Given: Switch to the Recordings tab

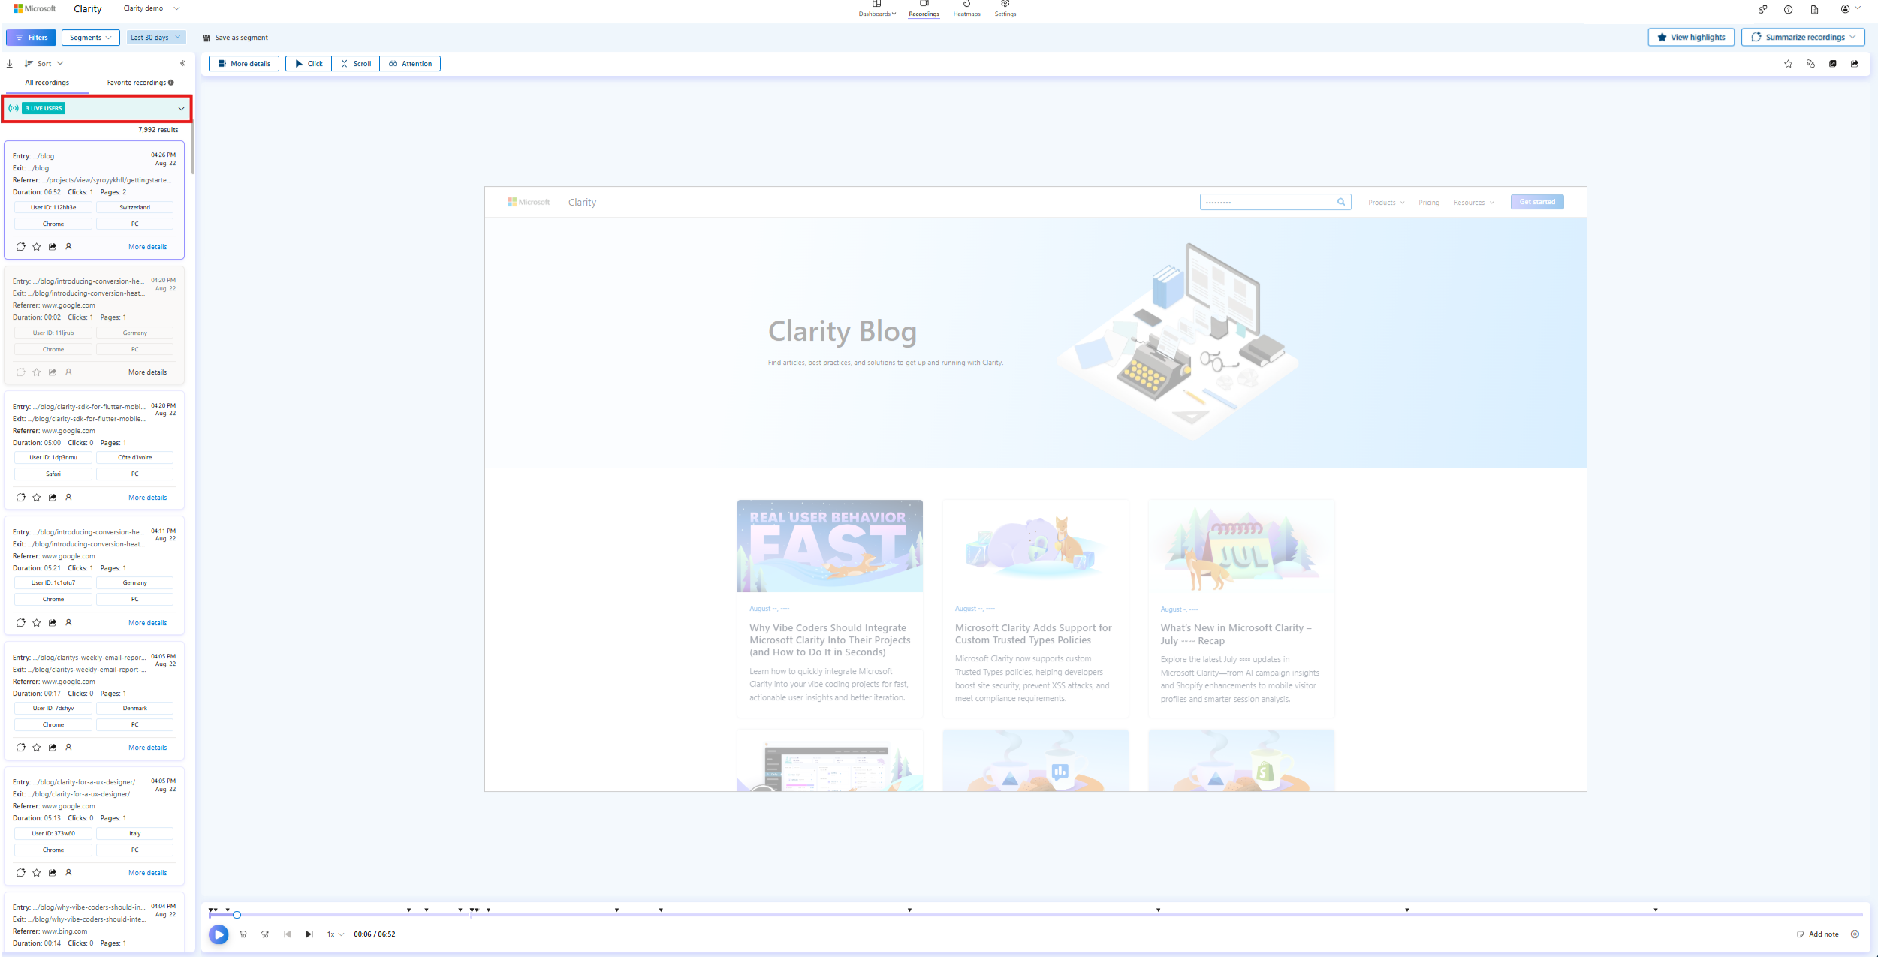Looking at the screenshot, I should coord(924,9).
